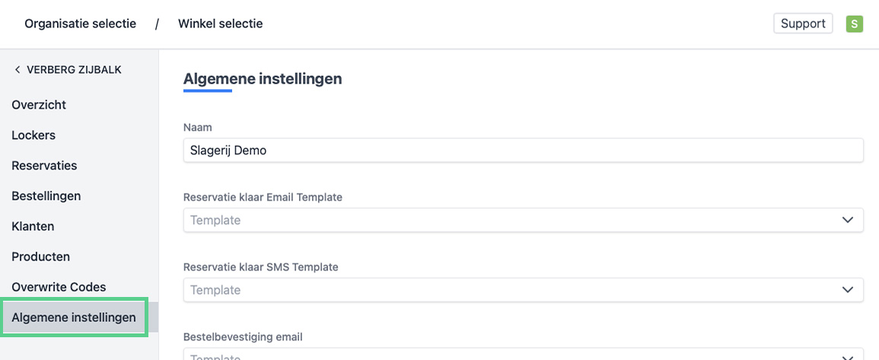
Task: Navigate to Bestellingen page
Action: click(x=46, y=196)
